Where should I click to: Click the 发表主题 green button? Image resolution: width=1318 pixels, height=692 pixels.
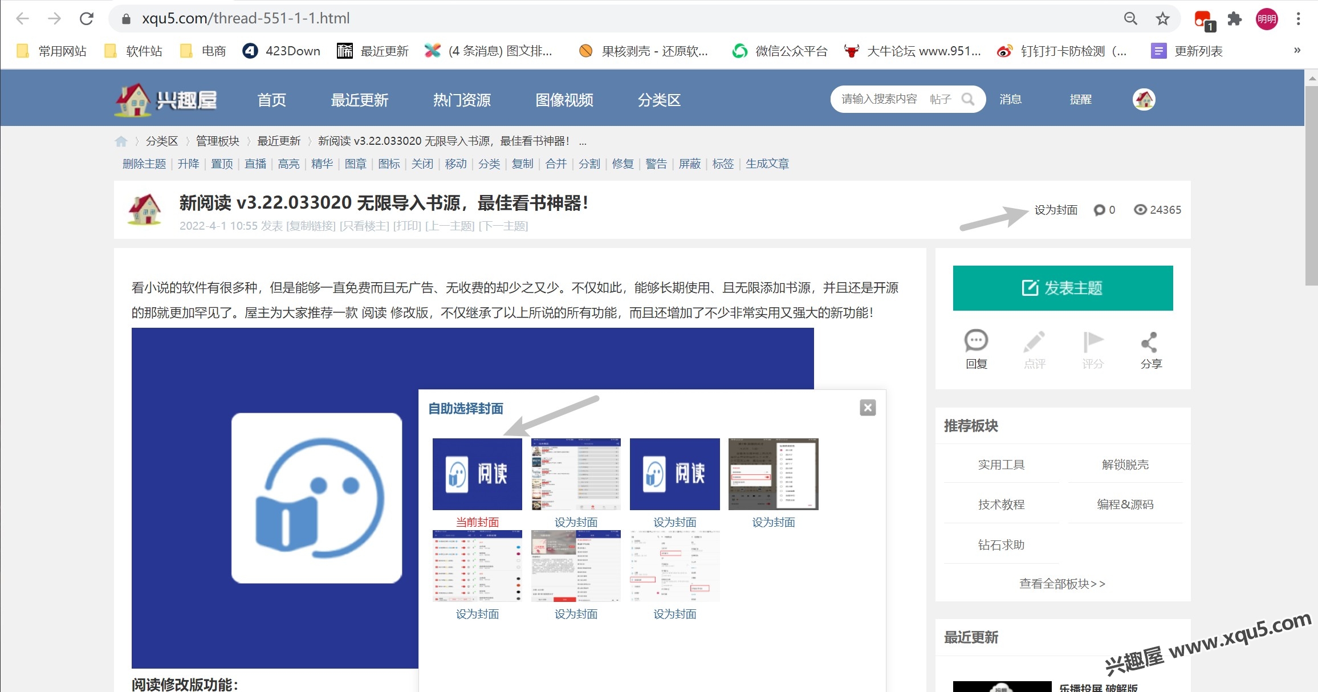point(1063,288)
